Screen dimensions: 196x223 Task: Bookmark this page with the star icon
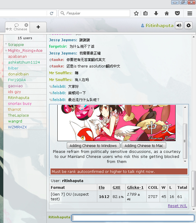click(136, 13)
